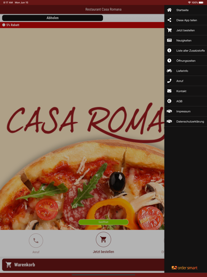Open Liste aller Zusatzstoffe entry
The width and height of the screenshot is (207, 277).
[x=186, y=50]
